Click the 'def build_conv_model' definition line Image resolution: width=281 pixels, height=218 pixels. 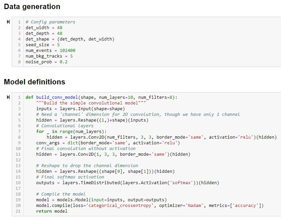pos(101,97)
